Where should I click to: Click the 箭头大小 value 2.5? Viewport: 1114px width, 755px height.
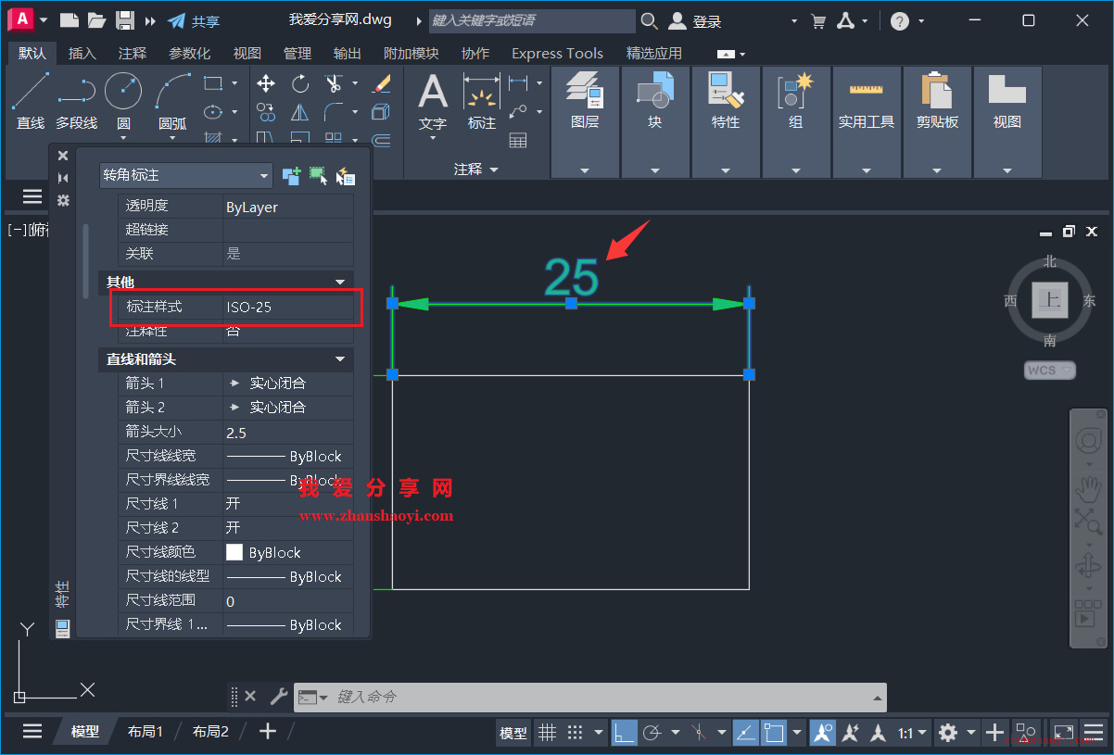[x=287, y=433]
